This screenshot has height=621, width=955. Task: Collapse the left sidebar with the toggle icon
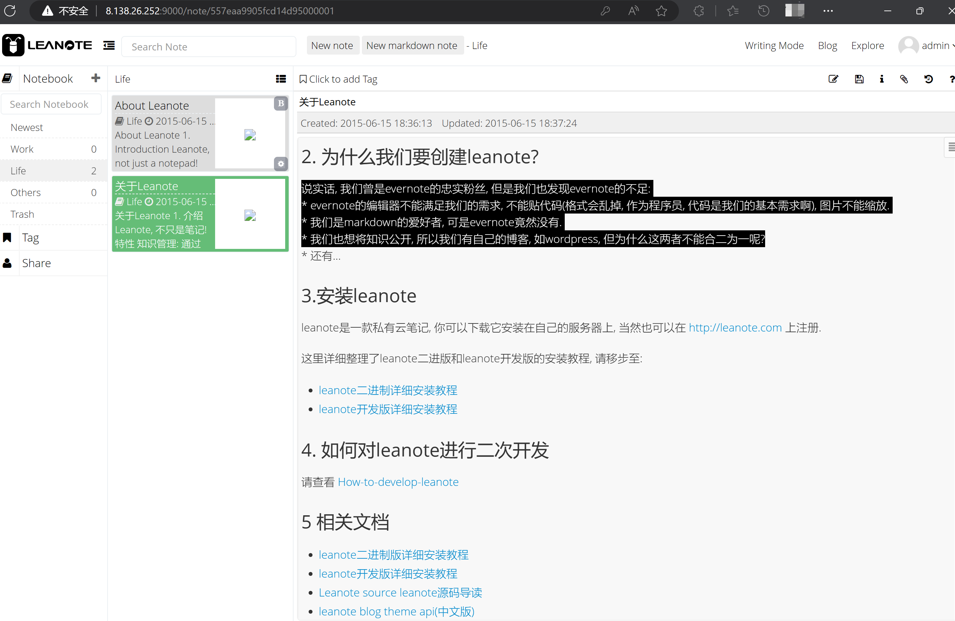tap(109, 46)
